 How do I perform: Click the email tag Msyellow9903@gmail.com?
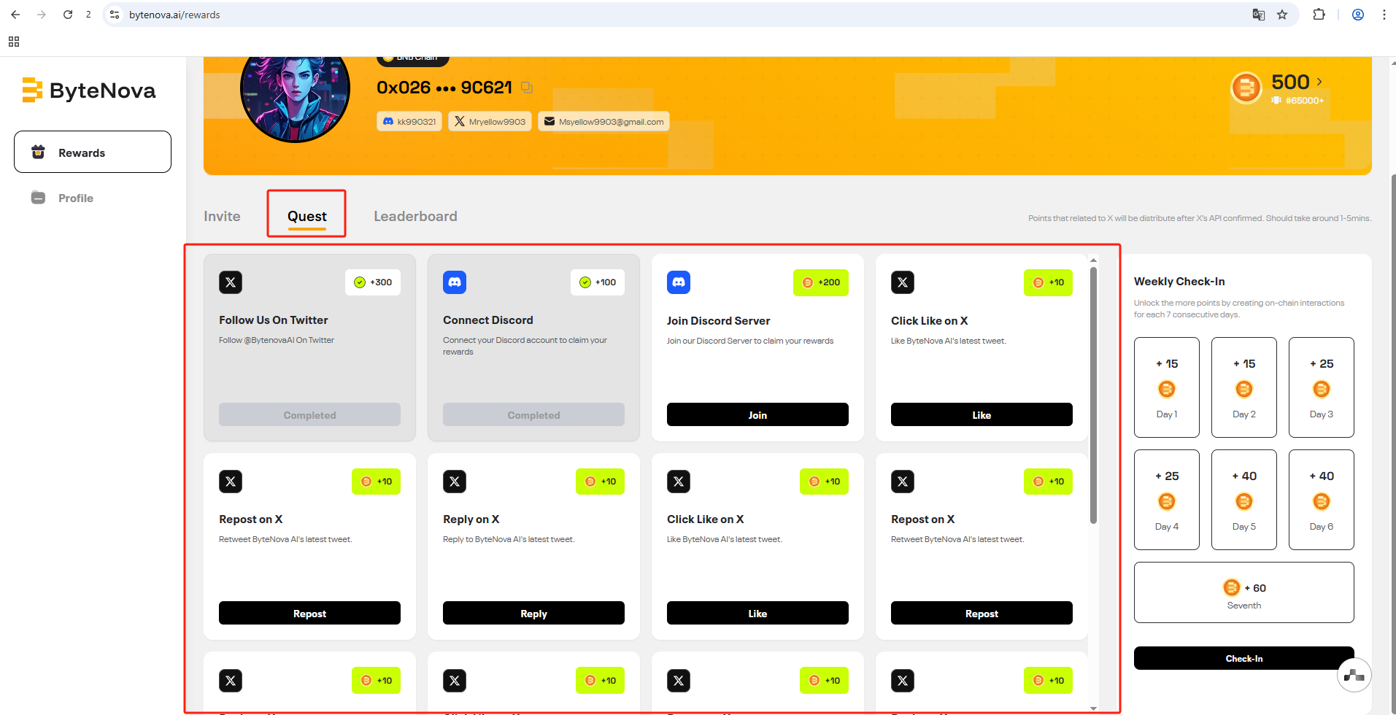tap(603, 121)
